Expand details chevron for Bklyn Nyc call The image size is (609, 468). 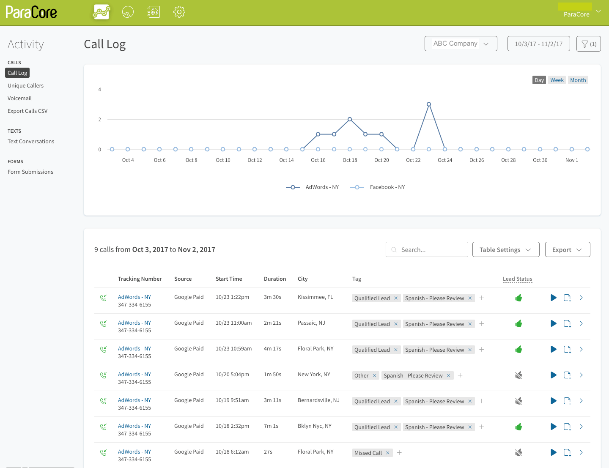[581, 427]
